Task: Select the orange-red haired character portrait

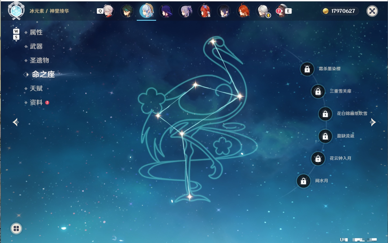Action: [243, 11]
